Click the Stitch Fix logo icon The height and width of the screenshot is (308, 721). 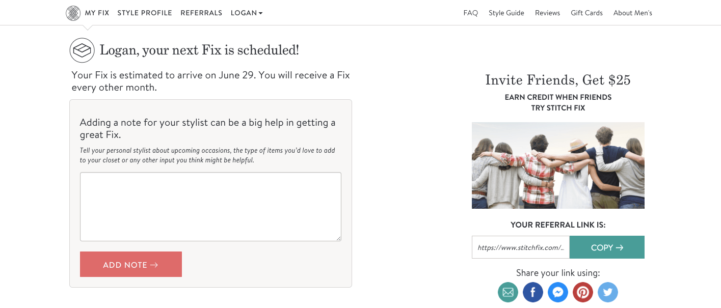coord(73,13)
